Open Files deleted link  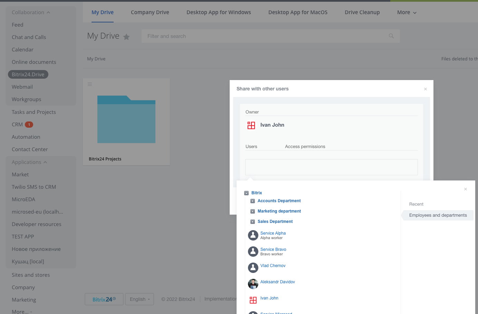460,59
